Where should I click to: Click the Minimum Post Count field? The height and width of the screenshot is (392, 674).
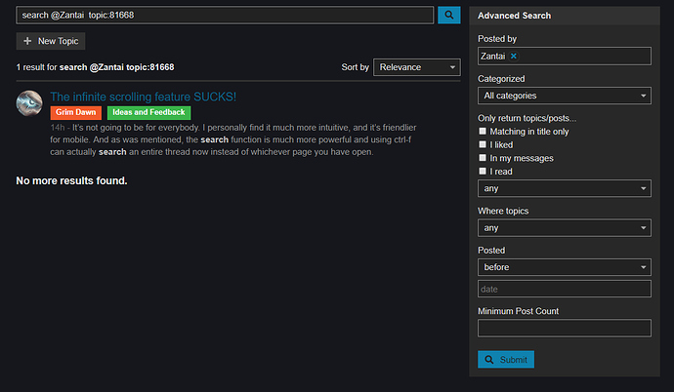click(x=565, y=328)
